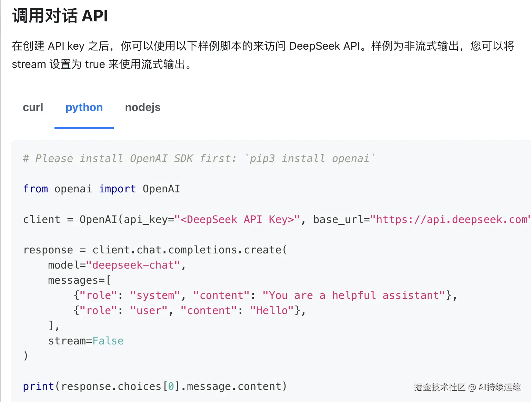Viewport: 531px width, 402px height.
Task: Click the print response line
Action: [154, 386]
